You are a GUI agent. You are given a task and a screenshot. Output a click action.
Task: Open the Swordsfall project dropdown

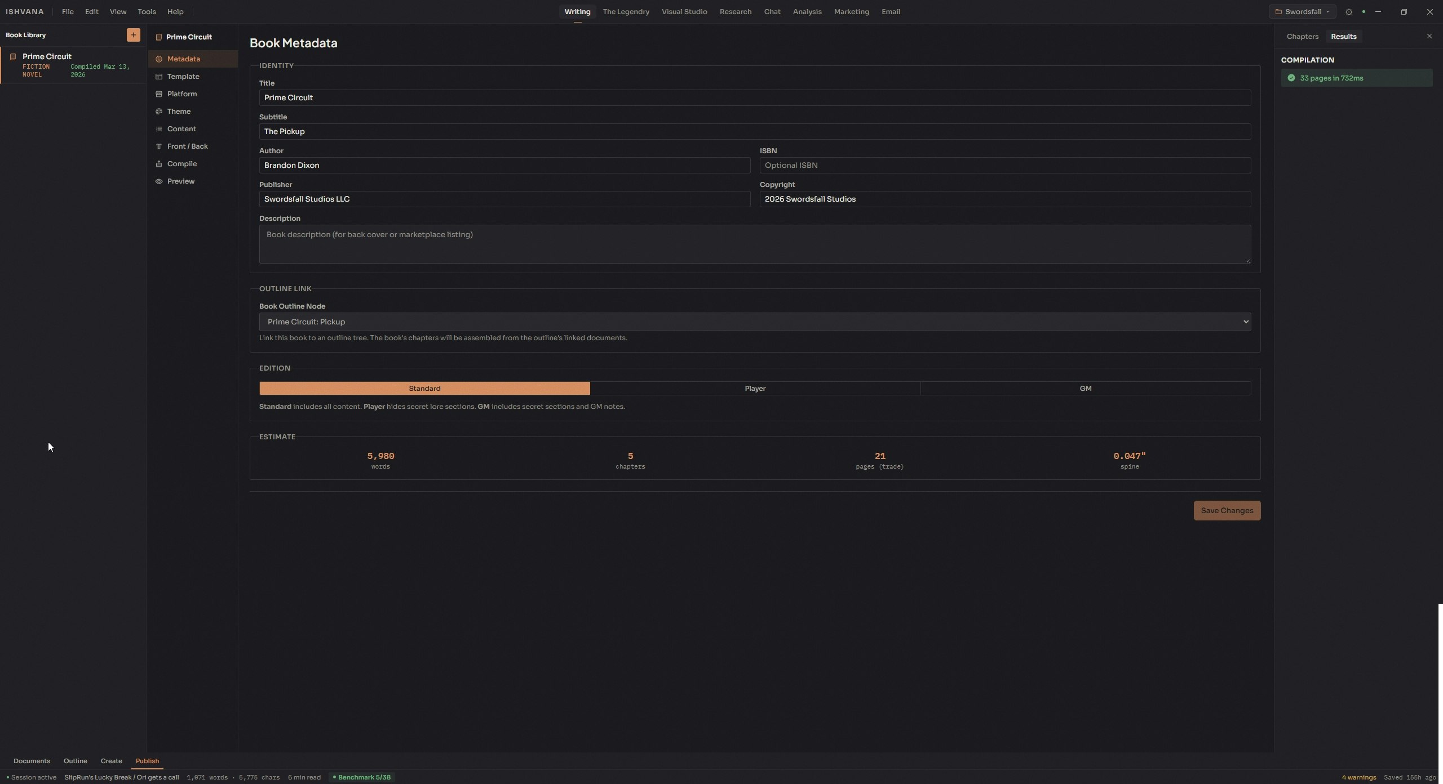tap(1302, 12)
